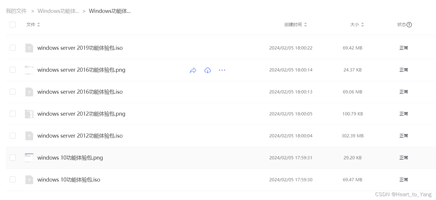Open windows server 2012功能体验包.png thumbnail
436x200 pixels.
coord(29,114)
